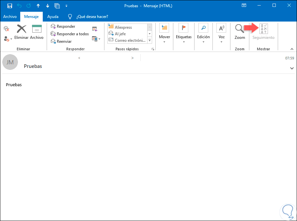Open the Mover dropdown
297x221 pixels.
tap(164, 34)
